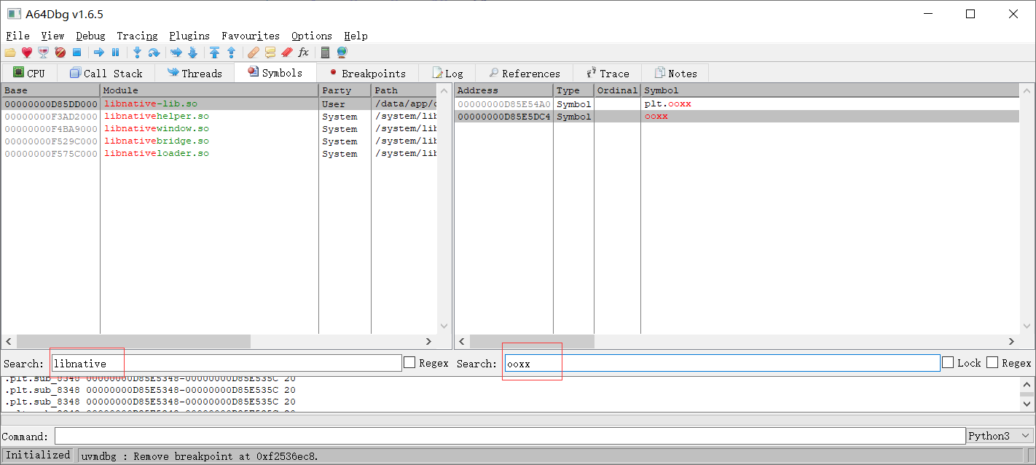Open the Favourites menu

pyautogui.click(x=251, y=36)
